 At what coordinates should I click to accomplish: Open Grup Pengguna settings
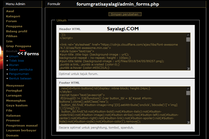19,46
